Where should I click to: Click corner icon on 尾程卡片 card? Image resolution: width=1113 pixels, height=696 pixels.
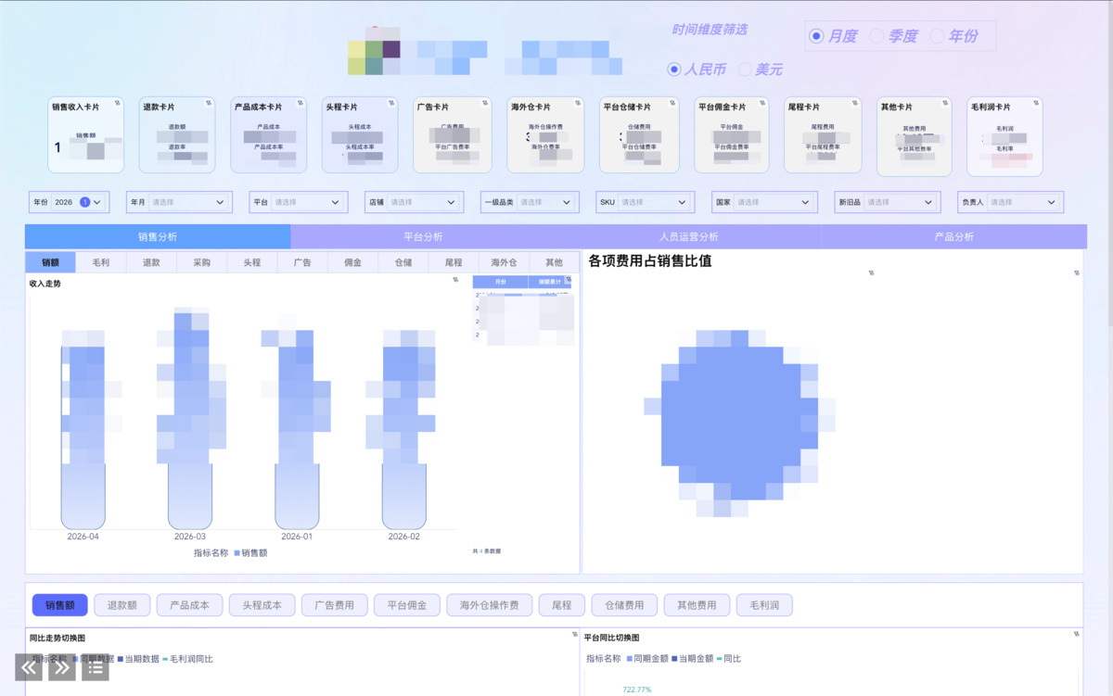click(x=853, y=103)
